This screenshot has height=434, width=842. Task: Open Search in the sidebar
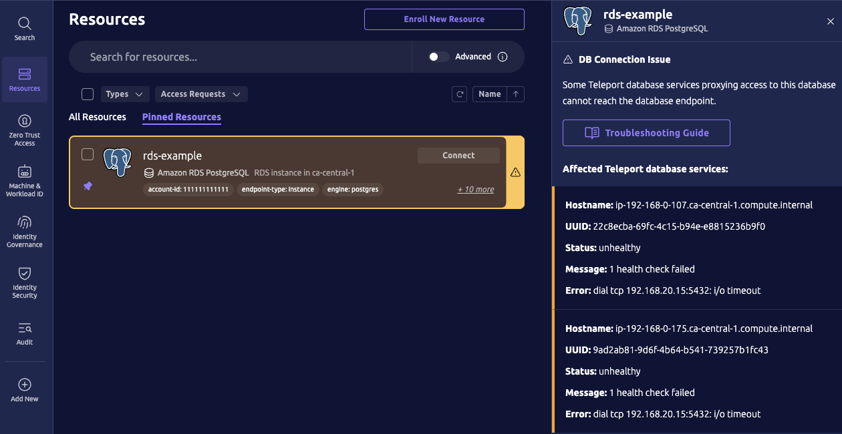[25, 29]
